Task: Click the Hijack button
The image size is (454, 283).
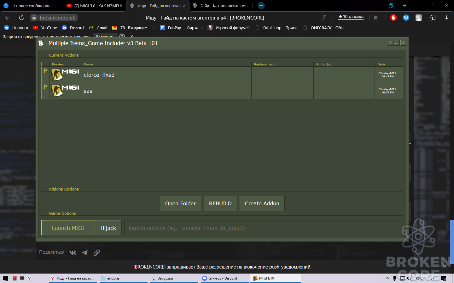Action: coord(108,228)
